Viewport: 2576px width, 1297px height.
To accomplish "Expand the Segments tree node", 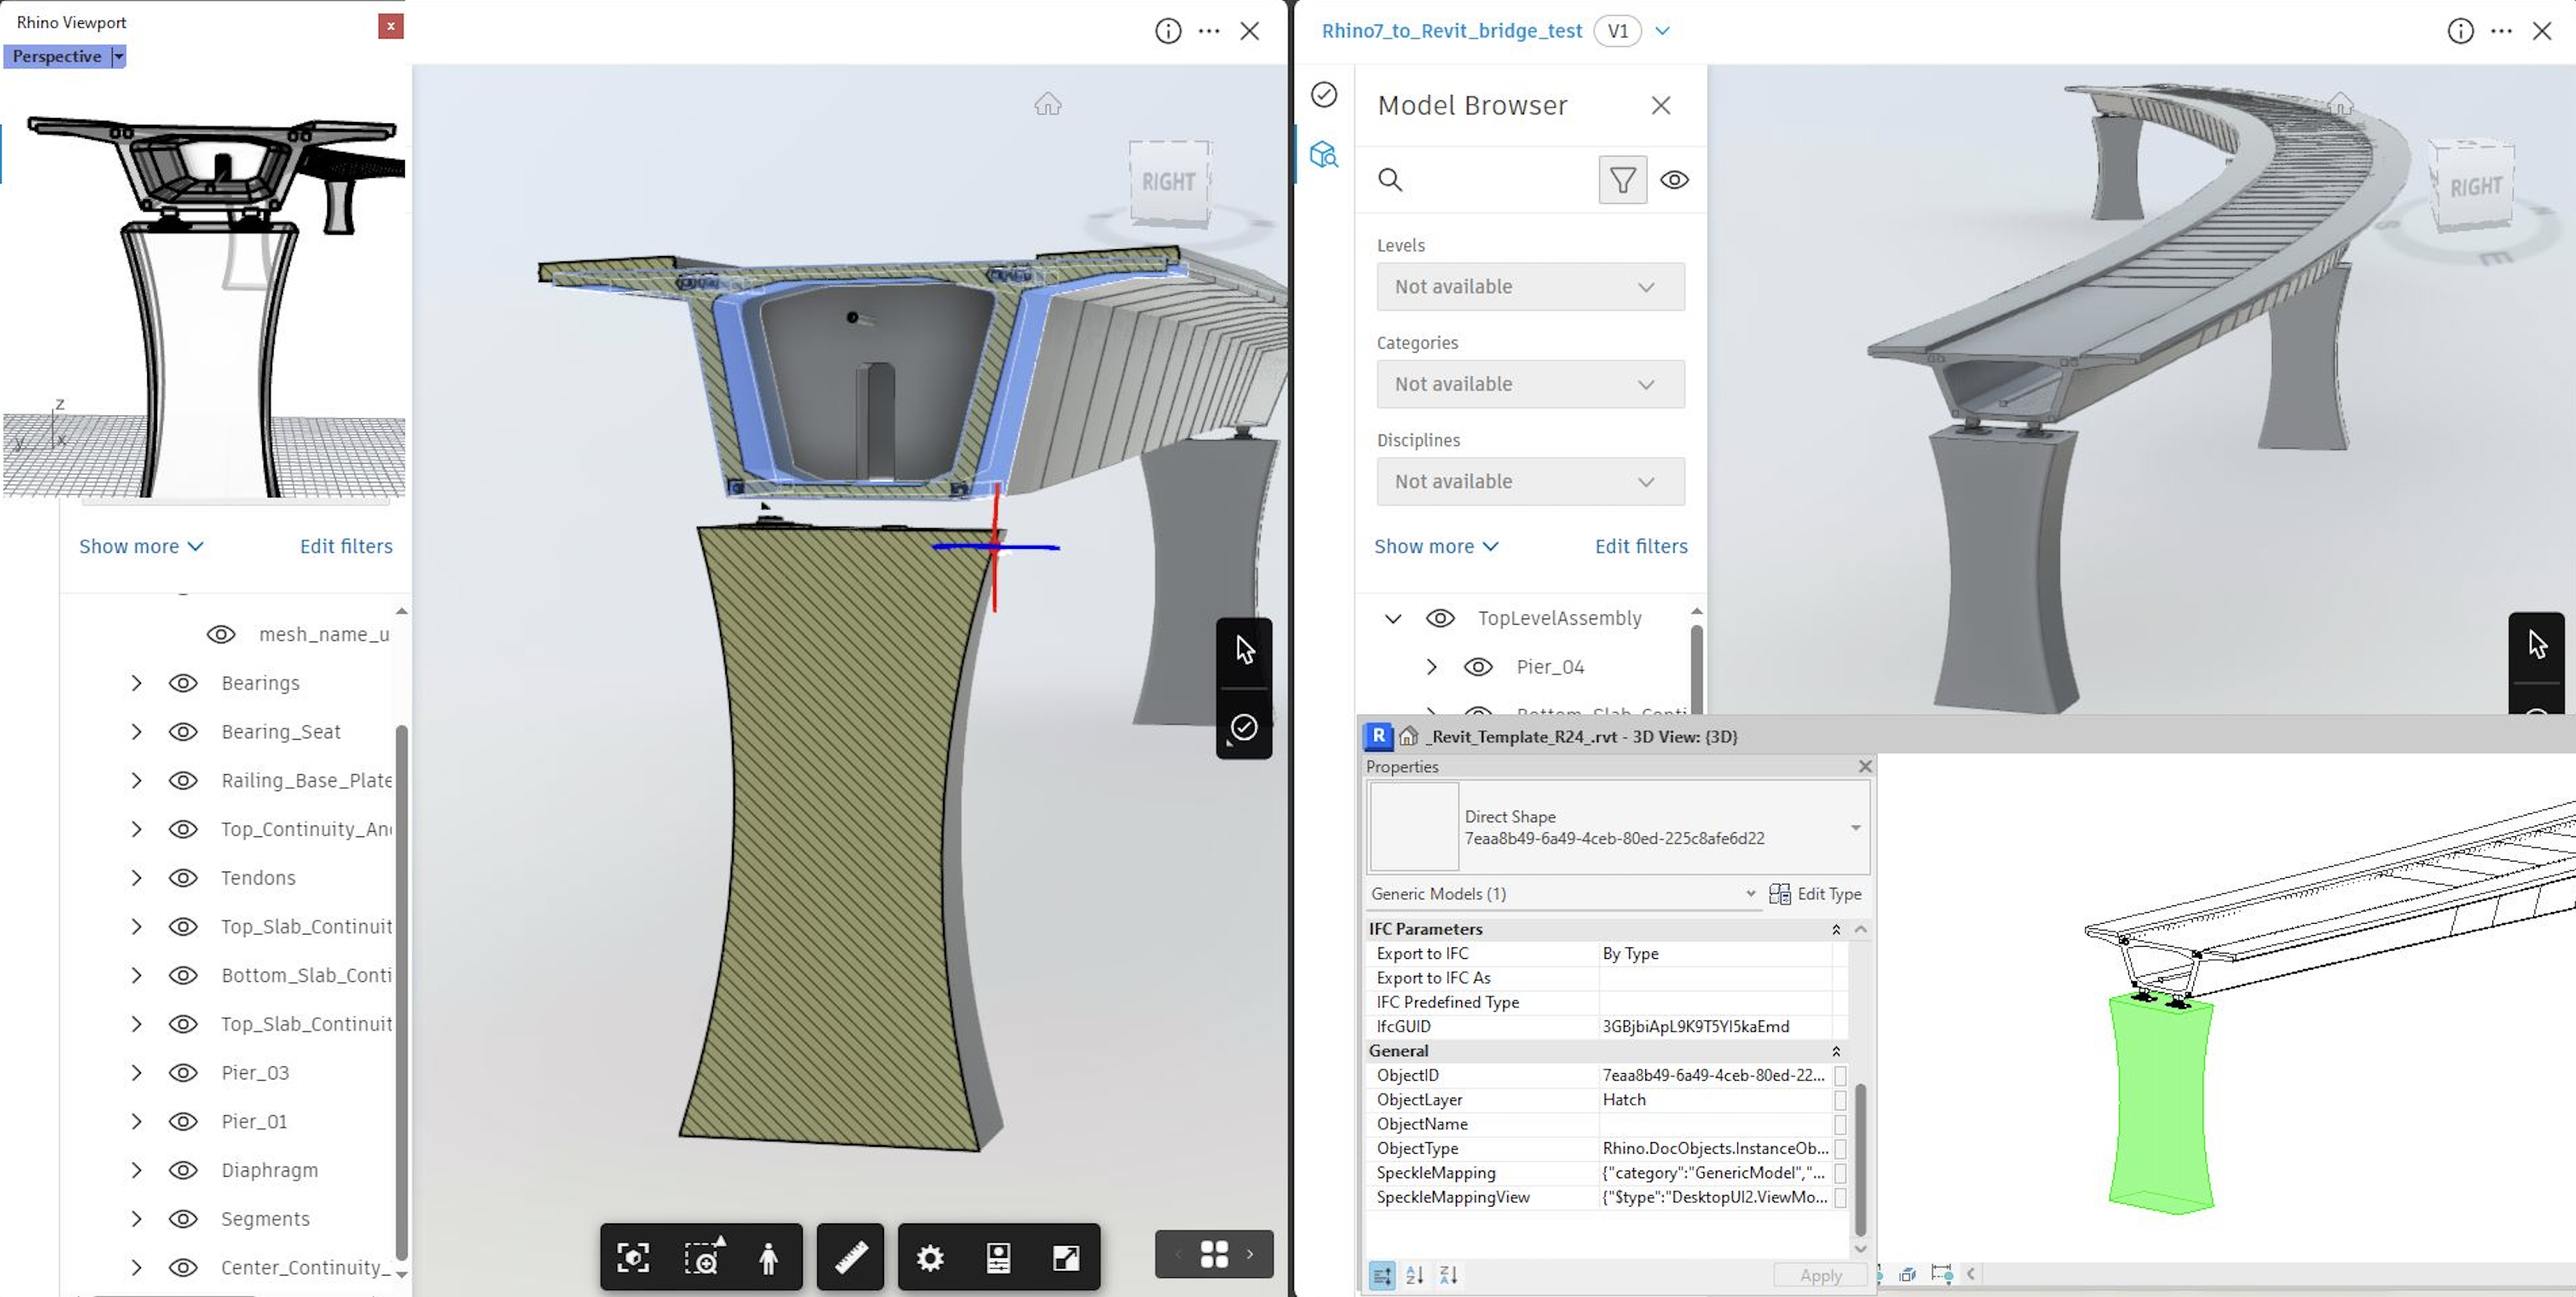I will [136, 1219].
